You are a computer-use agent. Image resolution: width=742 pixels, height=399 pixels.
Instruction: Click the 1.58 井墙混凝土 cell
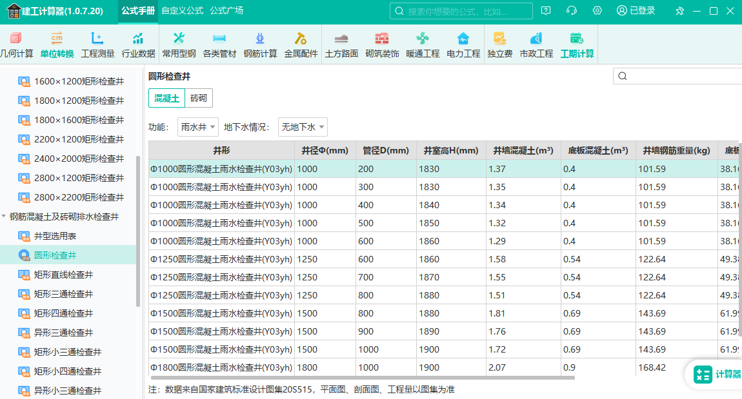click(x=523, y=259)
